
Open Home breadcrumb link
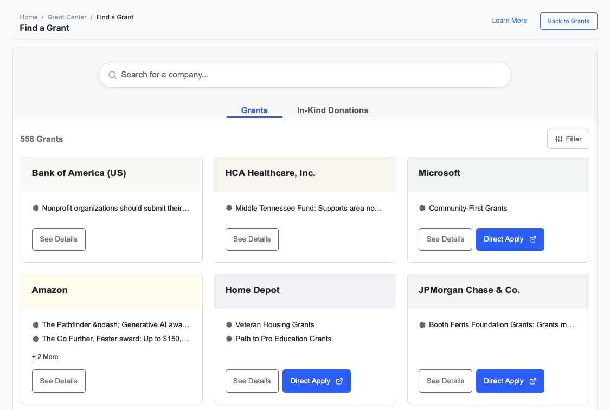click(x=29, y=17)
